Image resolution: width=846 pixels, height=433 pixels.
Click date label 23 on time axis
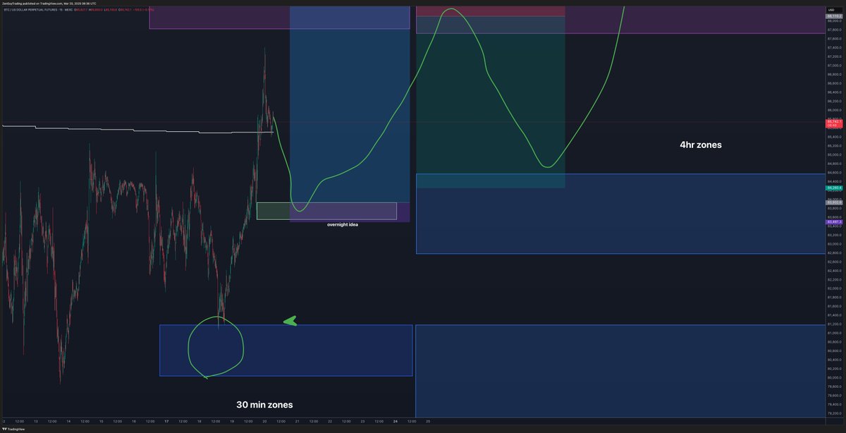coord(362,421)
